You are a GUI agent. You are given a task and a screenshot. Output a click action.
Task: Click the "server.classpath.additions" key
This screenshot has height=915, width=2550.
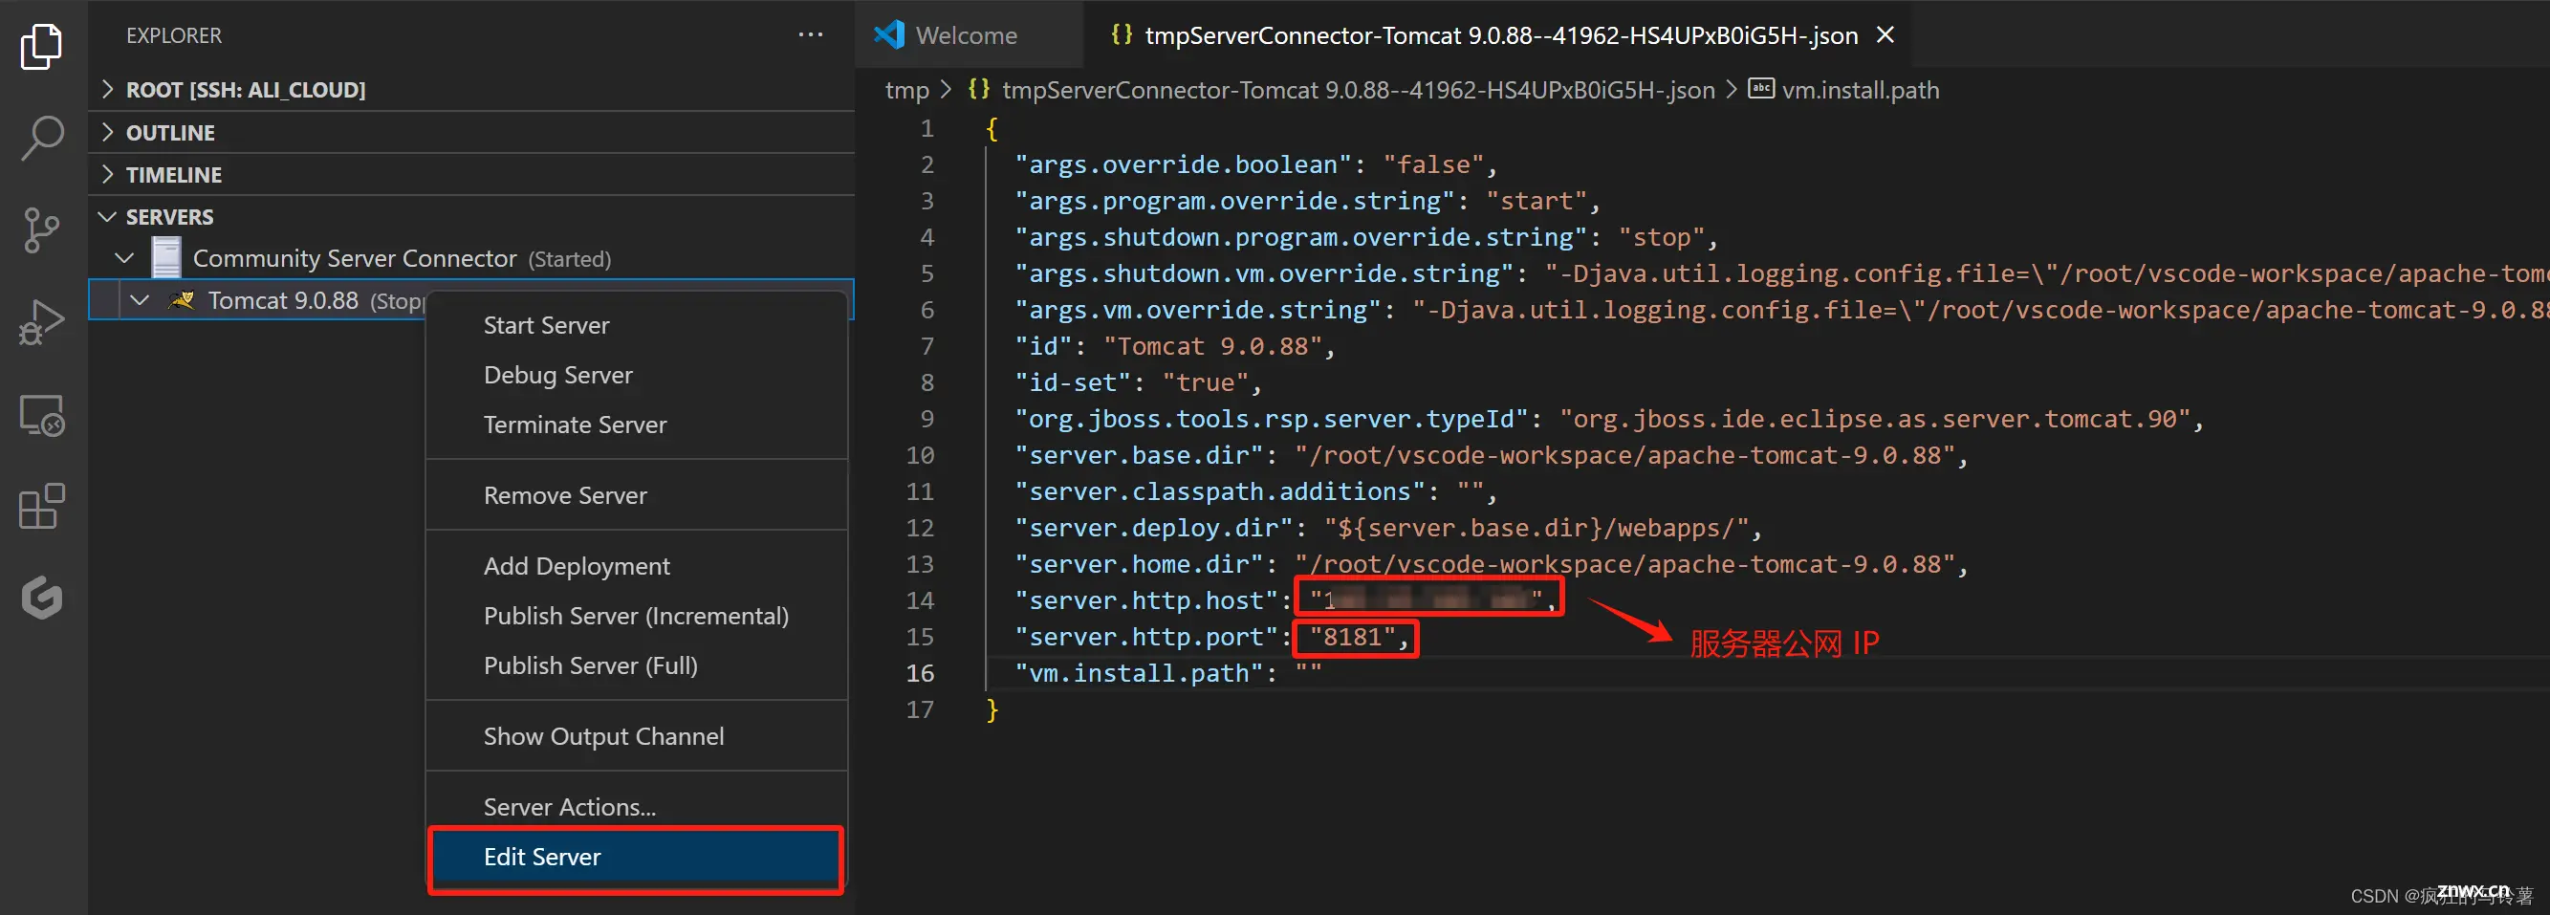[1222, 491]
